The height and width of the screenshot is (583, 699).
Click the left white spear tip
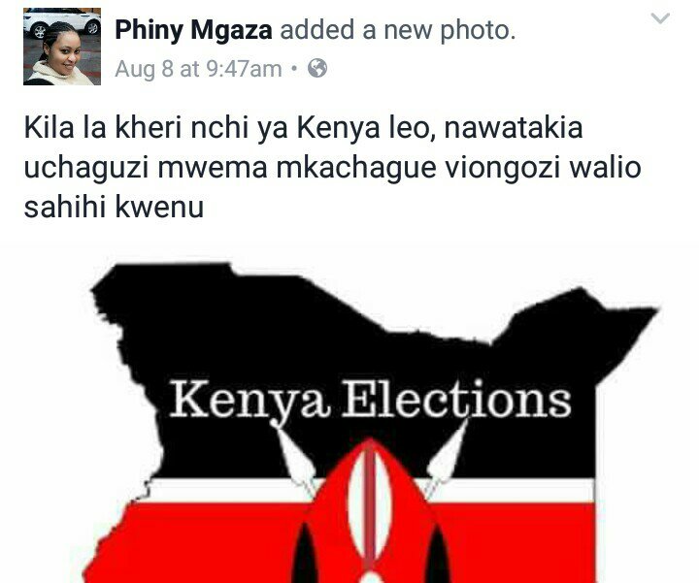point(294,454)
